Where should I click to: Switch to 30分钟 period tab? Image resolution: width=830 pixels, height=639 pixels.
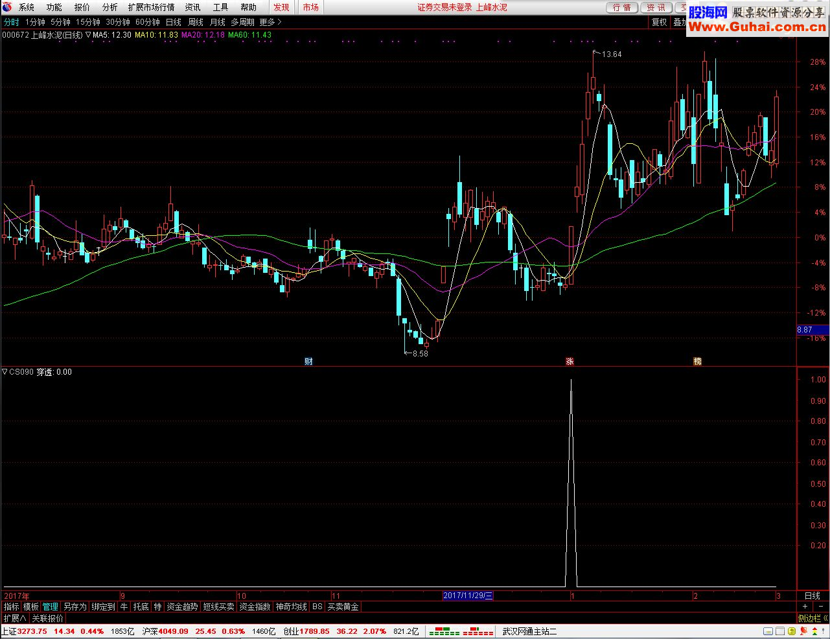[x=118, y=22]
